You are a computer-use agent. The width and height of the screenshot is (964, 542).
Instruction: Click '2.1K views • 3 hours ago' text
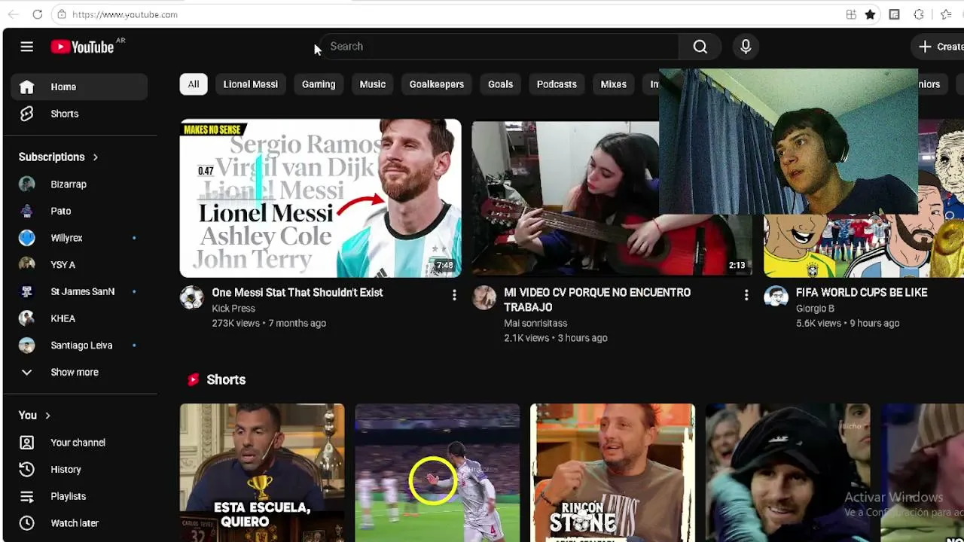[556, 338]
